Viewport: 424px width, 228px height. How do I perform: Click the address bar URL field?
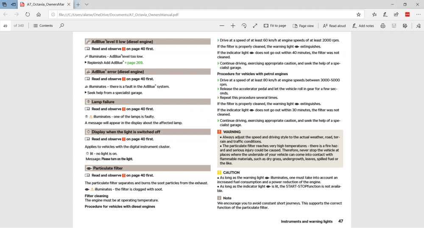coord(206,14)
